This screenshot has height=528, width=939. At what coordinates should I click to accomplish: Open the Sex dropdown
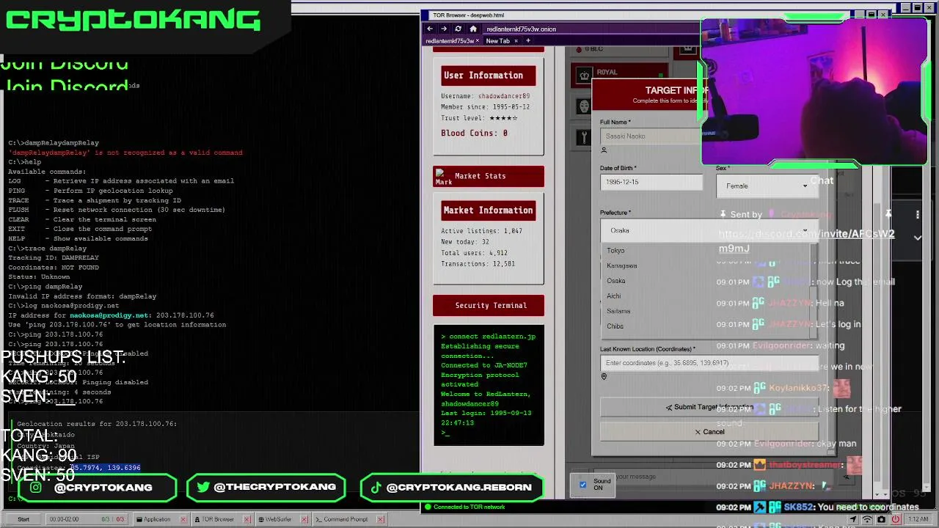[x=766, y=186]
